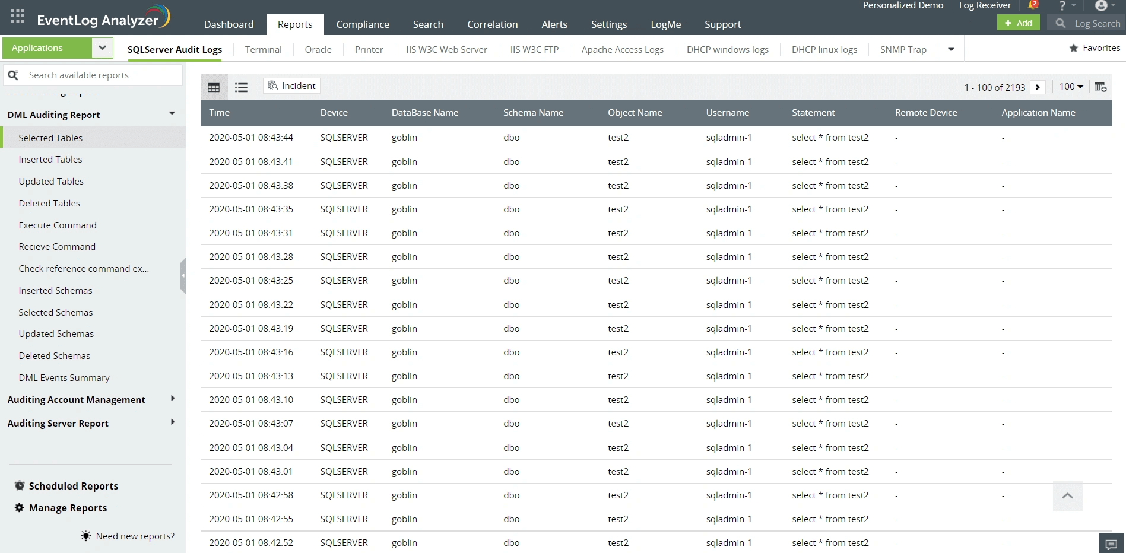Screen dimensions: 1126x553
Task: Select the IIS W3C Web Server tab
Action: tap(447, 50)
